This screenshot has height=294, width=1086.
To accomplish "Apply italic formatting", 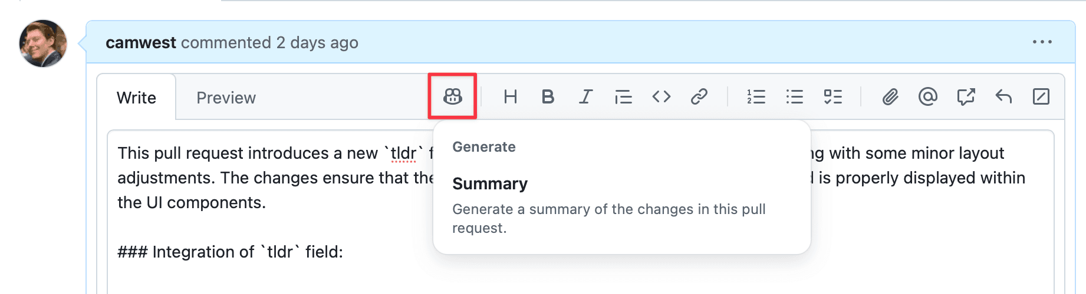I will (x=585, y=96).
